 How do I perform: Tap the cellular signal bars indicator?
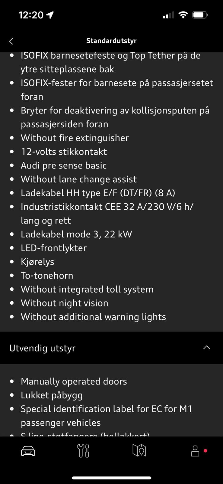pyautogui.click(x=168, y=15)
